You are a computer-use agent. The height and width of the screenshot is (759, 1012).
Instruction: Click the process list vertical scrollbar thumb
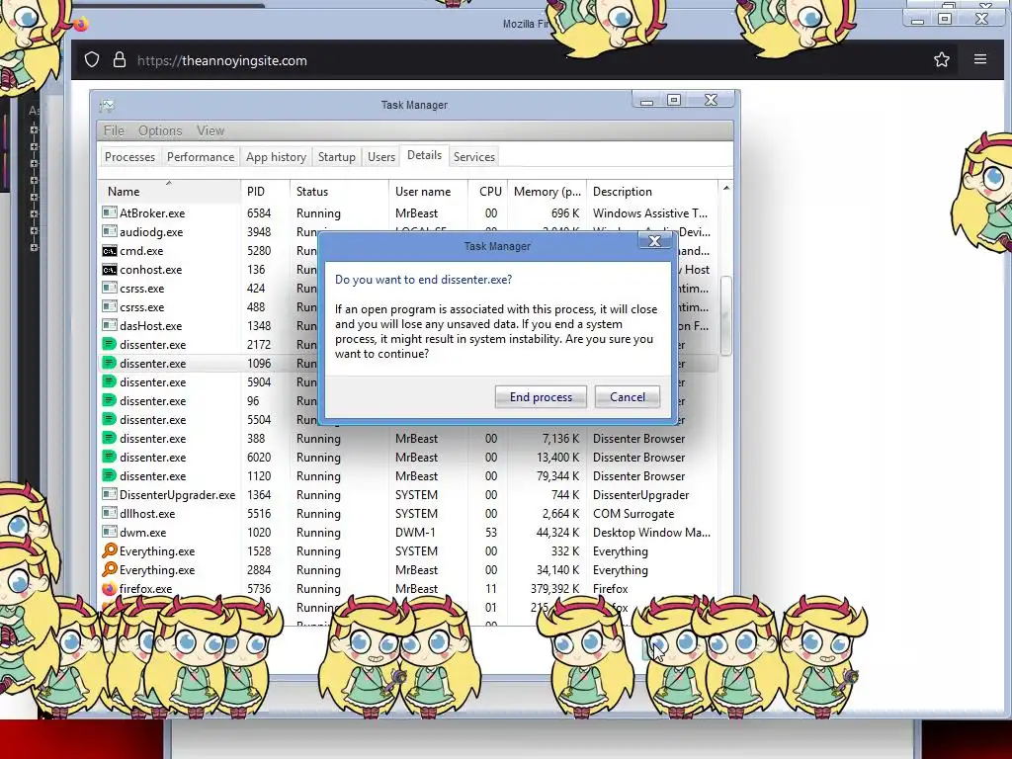click(726, 315)
